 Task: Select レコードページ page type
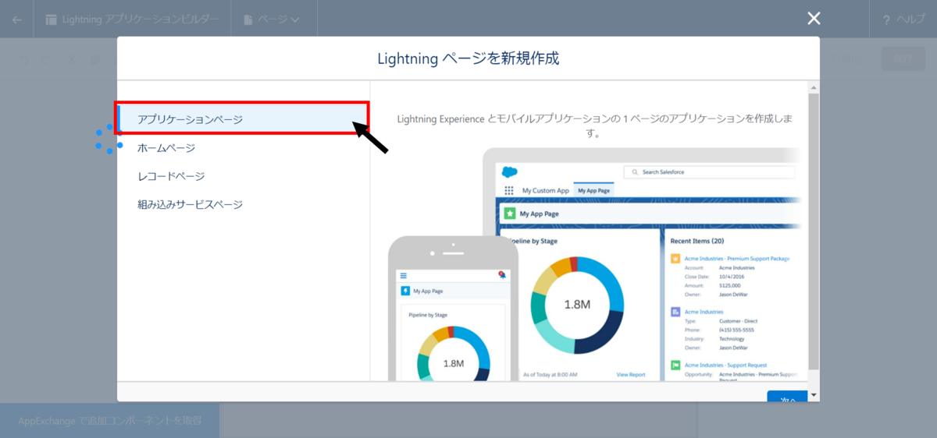point(242,176)
